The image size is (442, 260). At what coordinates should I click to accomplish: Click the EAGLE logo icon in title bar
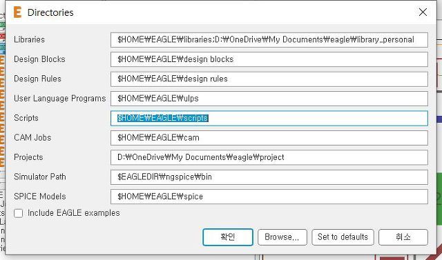click(17, 12)
